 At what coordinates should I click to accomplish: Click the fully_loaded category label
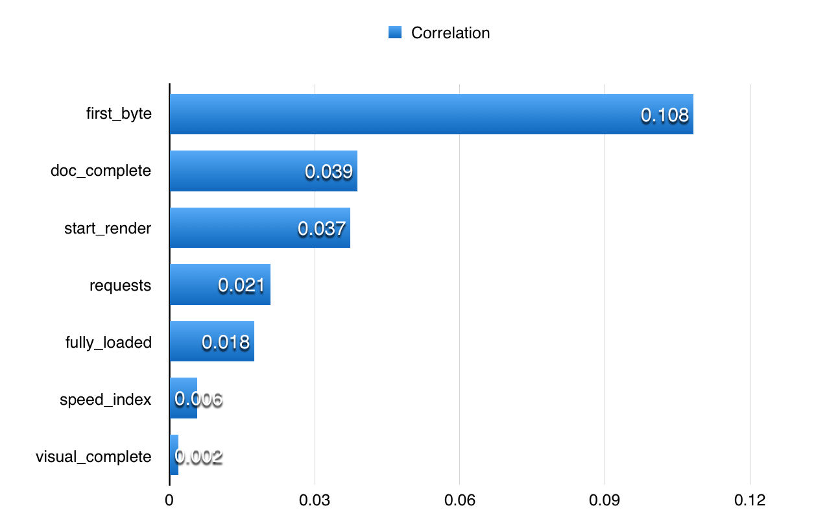pyautogui.click(x=108, y=342)
